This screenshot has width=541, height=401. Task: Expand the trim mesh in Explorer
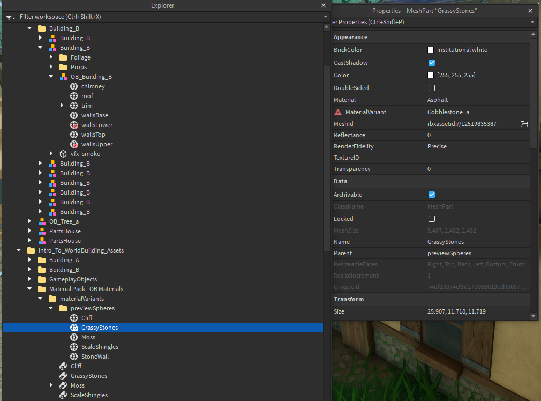(x=62, y=105)
